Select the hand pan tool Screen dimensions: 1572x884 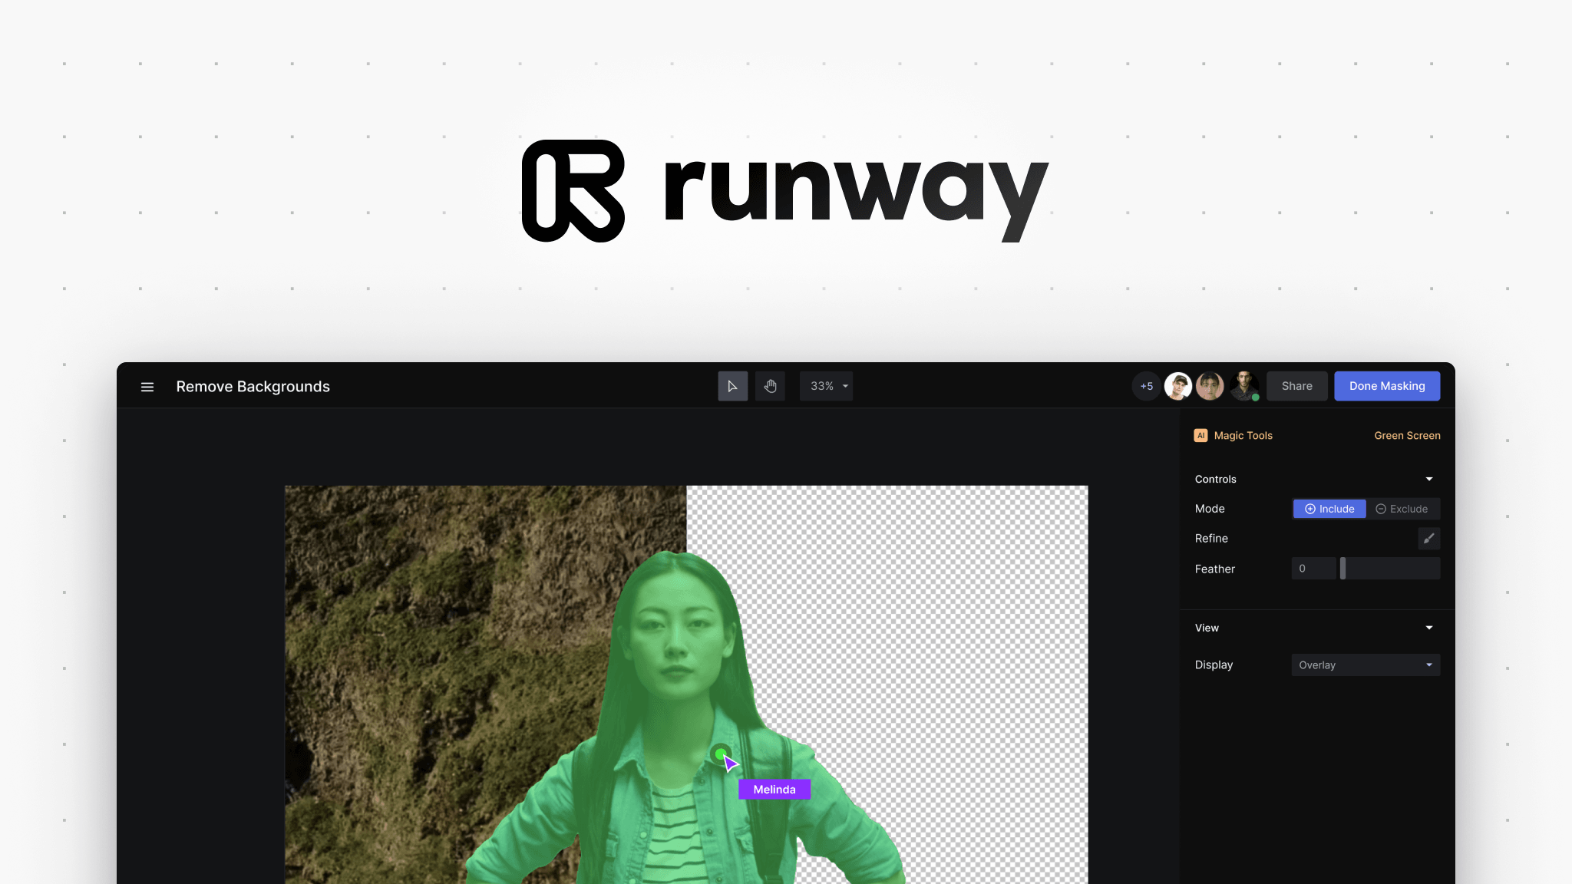point(770,386)
